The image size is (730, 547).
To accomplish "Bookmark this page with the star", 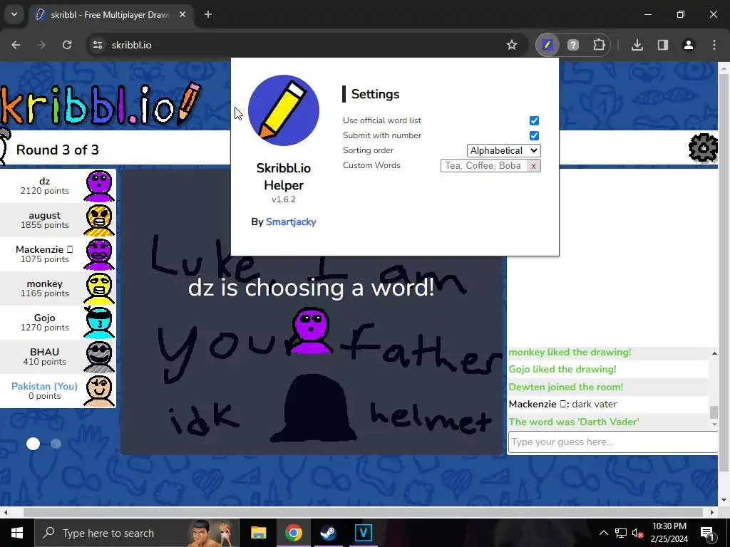I will (x=512, y=45).
